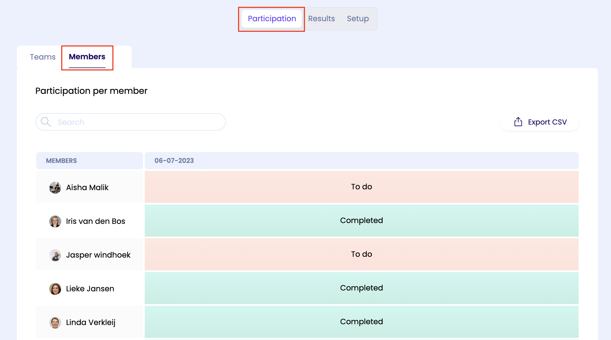
Task: Click Iris van den Bos's Completed cell
Action: 361,220
